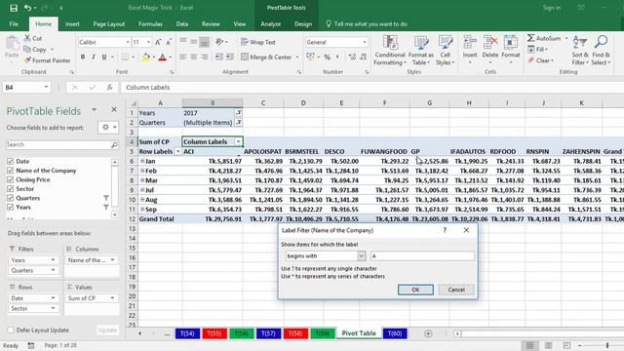Image resolution: width=624 pixels, height=351 pixels.
Task: Switch to the Page Layout tab
Action: click(108, 23)
